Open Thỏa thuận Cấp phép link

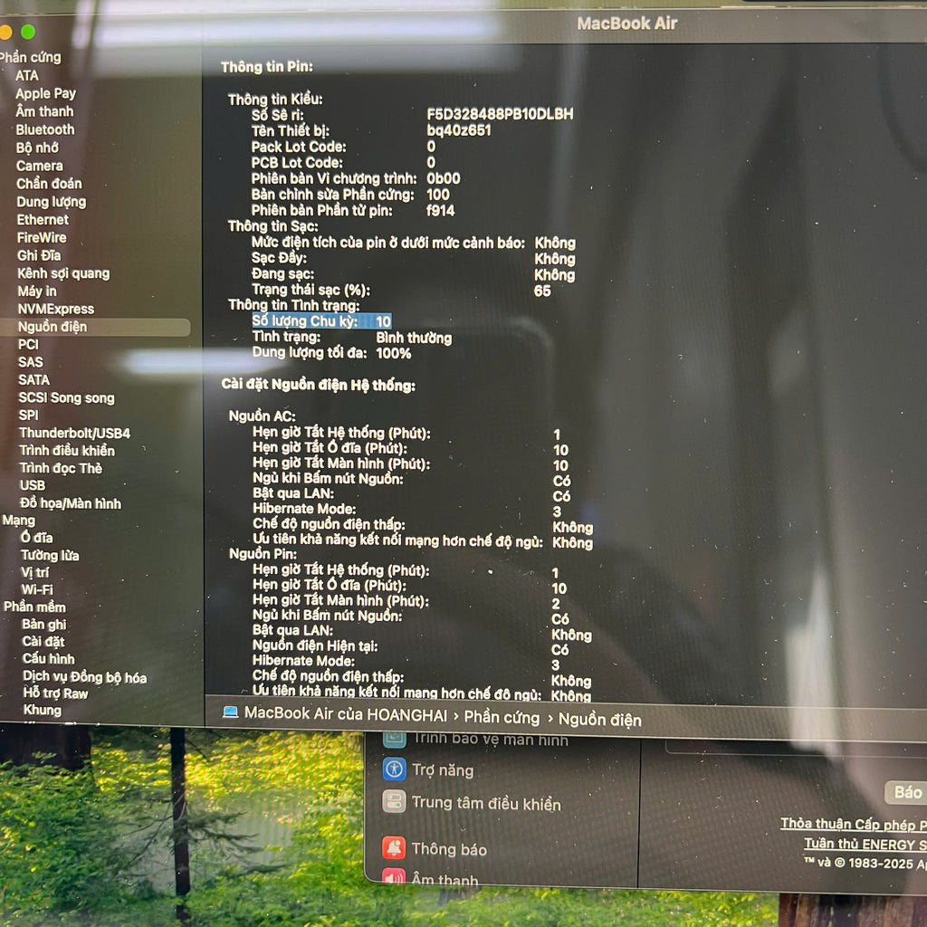click(x=853, y=824)
